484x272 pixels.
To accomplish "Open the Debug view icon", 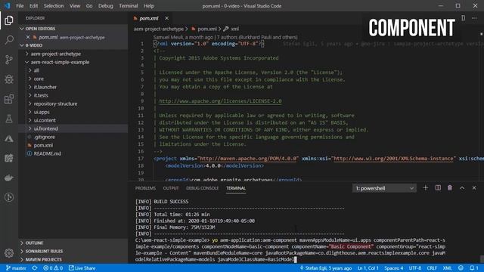I will (x=9, y=79).
